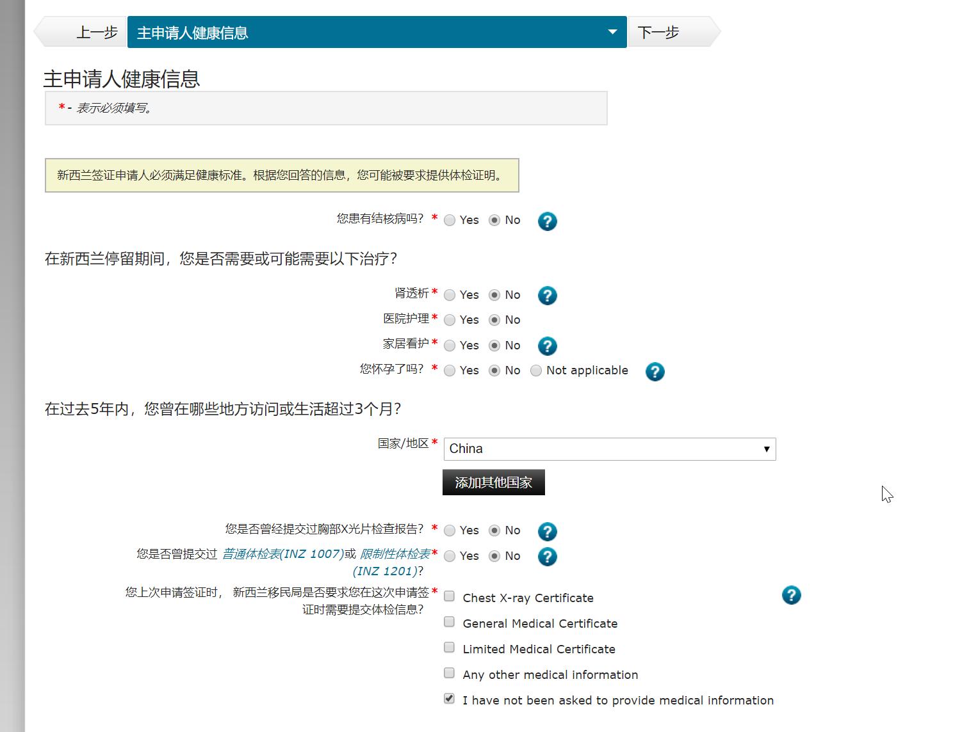
Task: Click the 添加其他国家 button
Action: pos(493,482)
